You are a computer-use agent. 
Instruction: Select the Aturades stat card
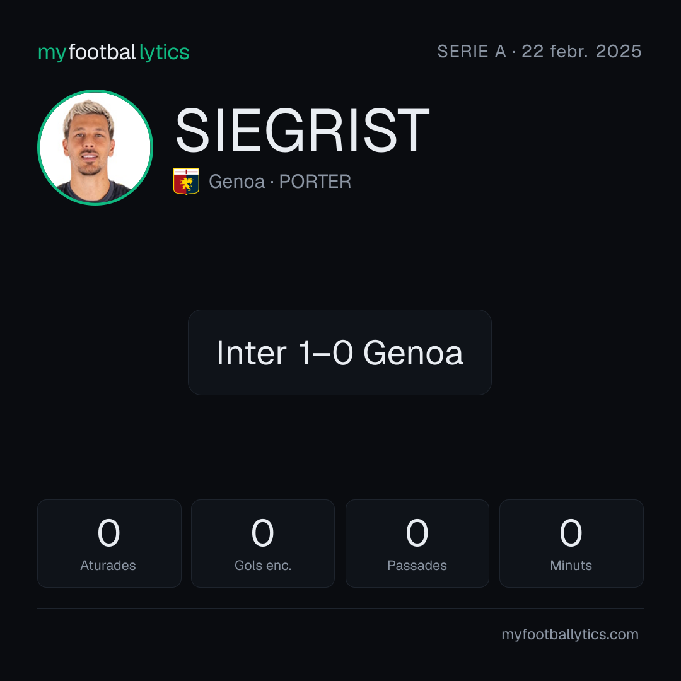pyautogui.click(x=109, y=544)
